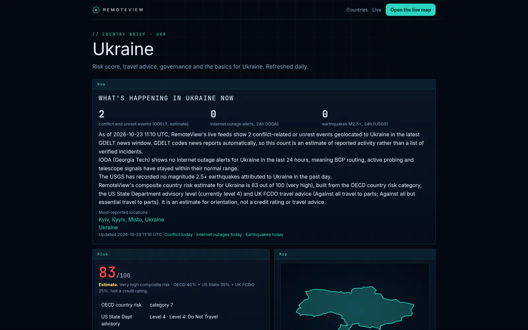Click the OECD country risk row label

pyautogui.click(x=121, y=305)
